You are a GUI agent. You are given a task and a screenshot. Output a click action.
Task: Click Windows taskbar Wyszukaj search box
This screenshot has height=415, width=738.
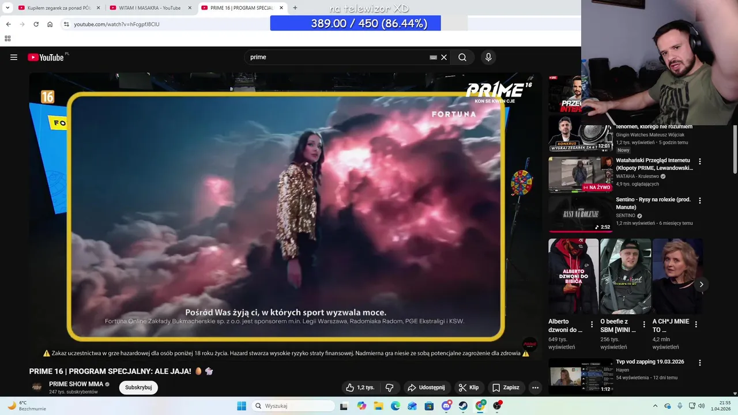click(292, 406)
